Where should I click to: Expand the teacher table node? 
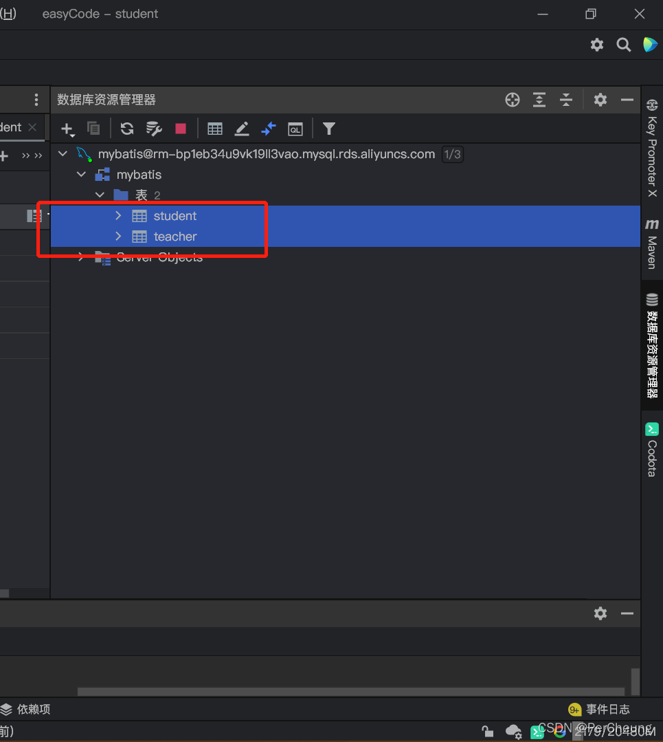[118, 236]
